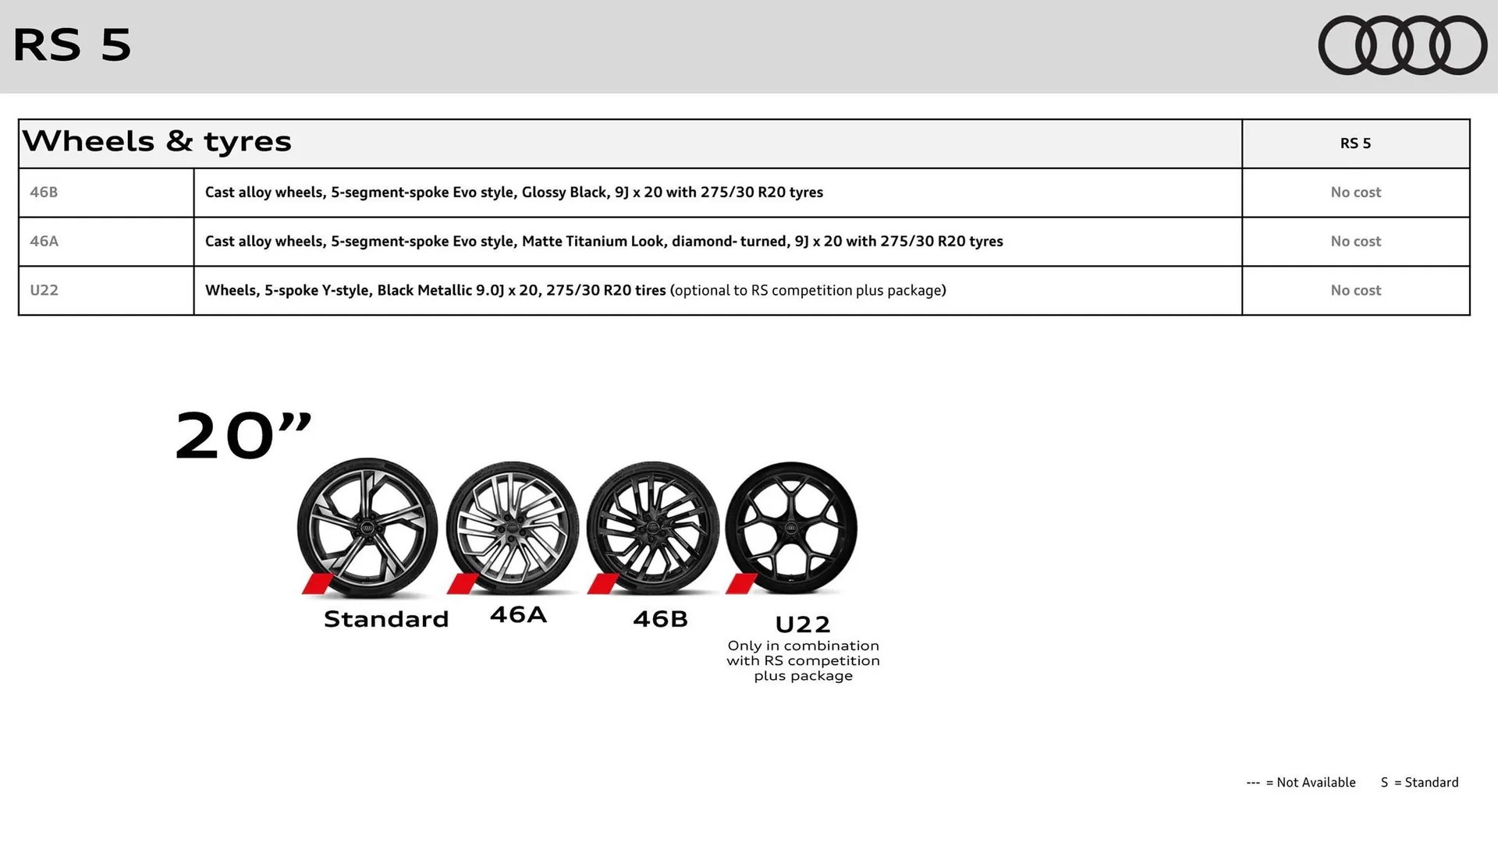The image size is (1498, 842).
Task: Click No cost for the 46B wheels
Action: pyautogui.click(x=1355, y=192)
